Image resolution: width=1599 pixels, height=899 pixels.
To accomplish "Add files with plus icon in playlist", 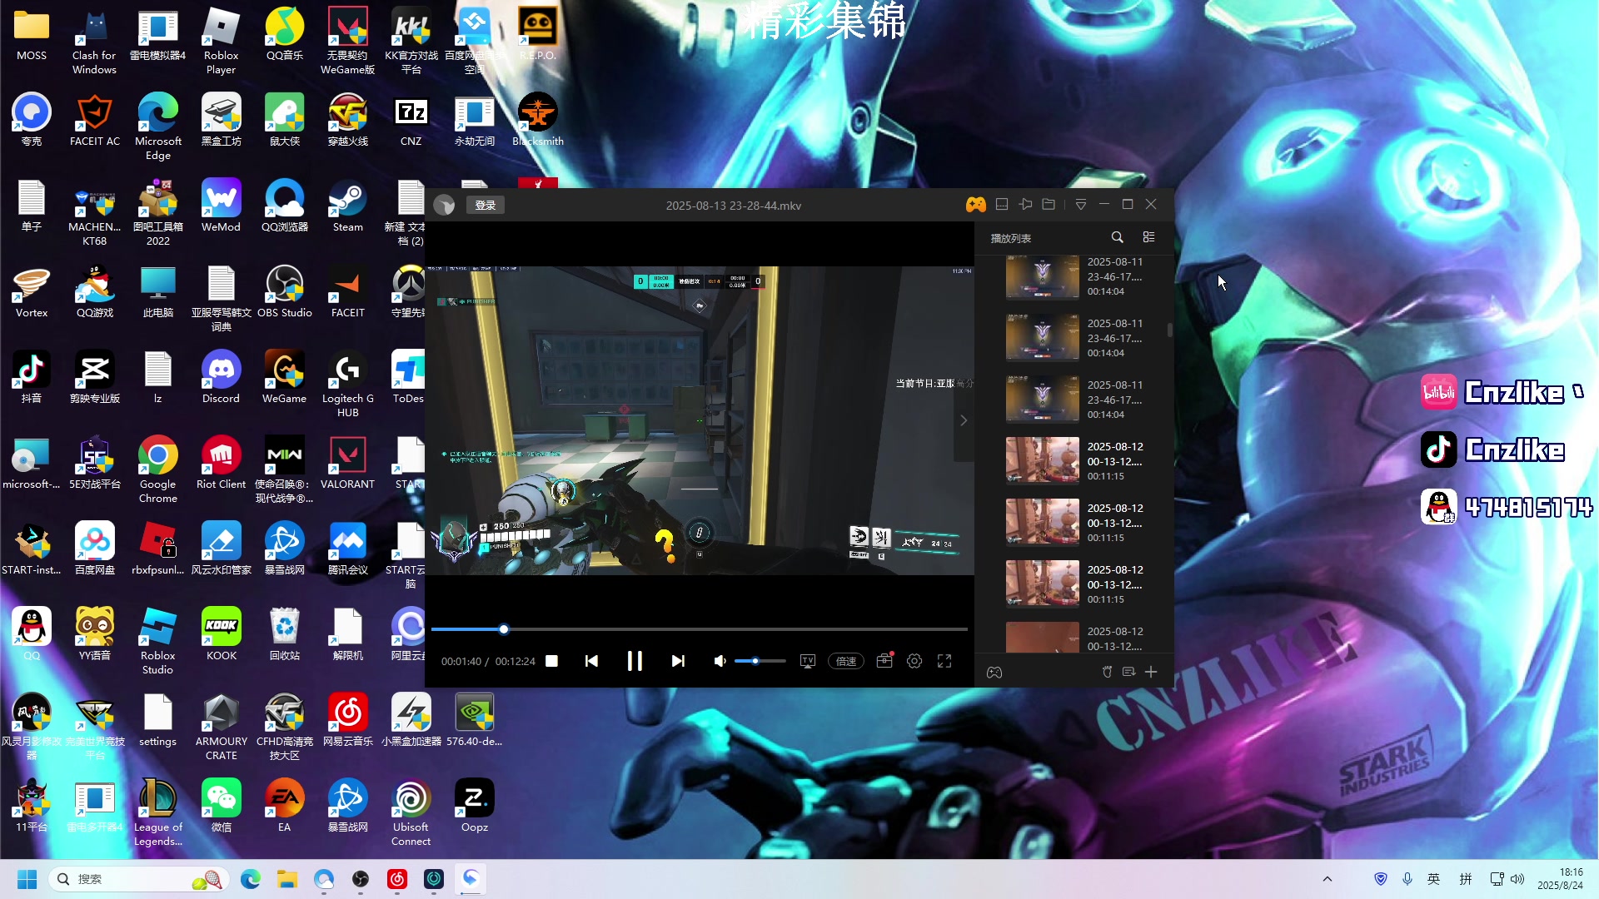I will point(1151,672).
